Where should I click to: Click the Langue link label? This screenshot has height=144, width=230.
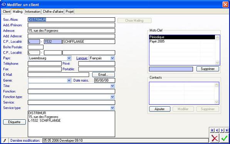pyautogui.click(x=82, y=58)
